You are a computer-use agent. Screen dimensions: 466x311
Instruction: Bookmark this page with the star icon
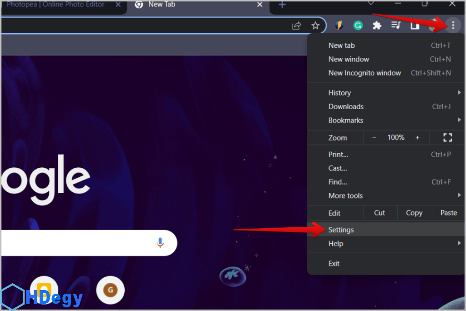315,25
